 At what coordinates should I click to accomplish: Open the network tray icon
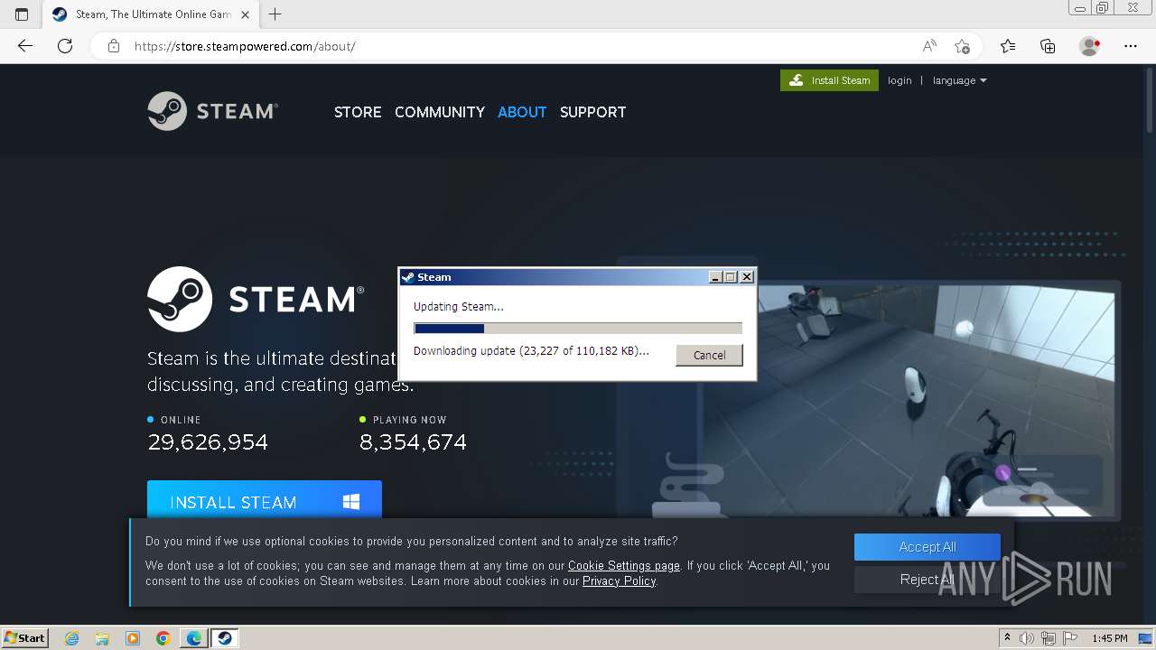click(1047, 638)
